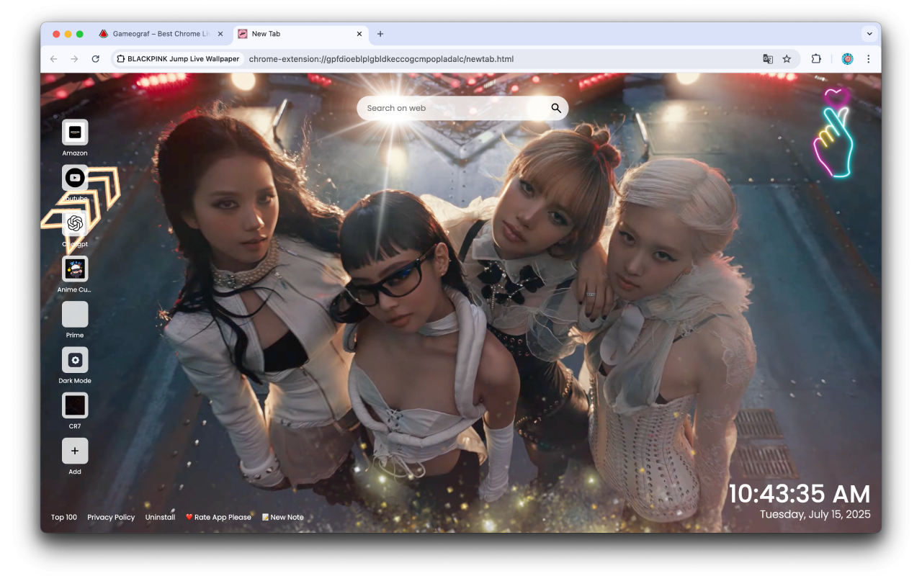922x576 pixels.
Task: Close the New Tab tab
Action: [359, 34]
